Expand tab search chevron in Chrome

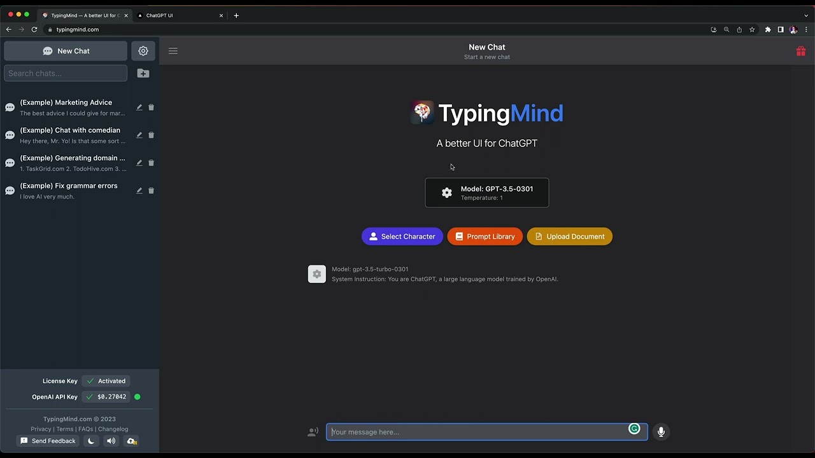coord(806,15)
